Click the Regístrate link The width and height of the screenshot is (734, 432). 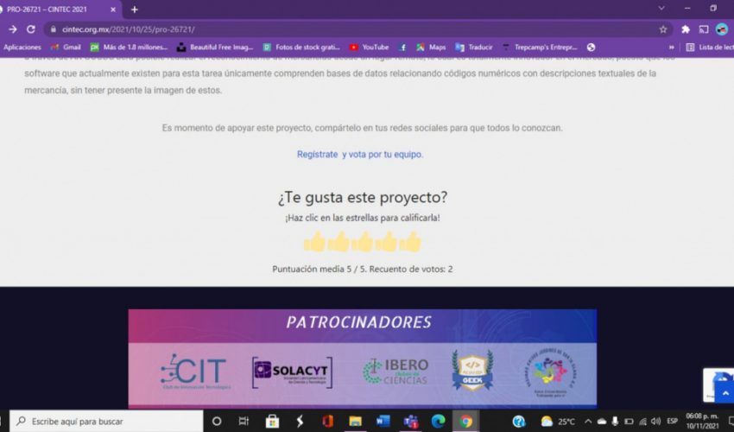coord(318,154)
